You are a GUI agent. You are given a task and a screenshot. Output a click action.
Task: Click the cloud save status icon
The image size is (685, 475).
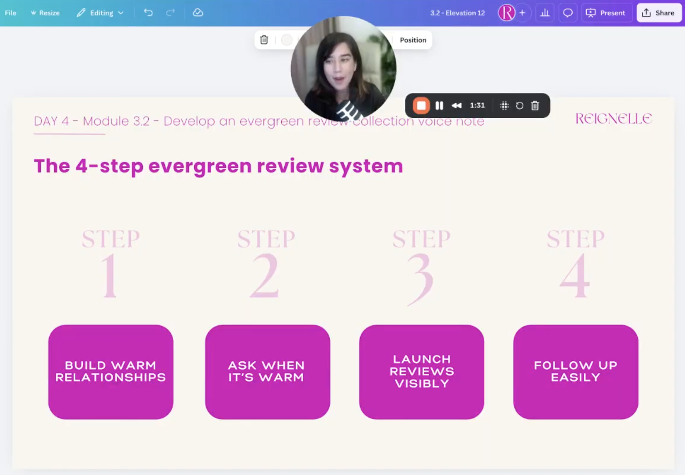[x=198, y=13]
